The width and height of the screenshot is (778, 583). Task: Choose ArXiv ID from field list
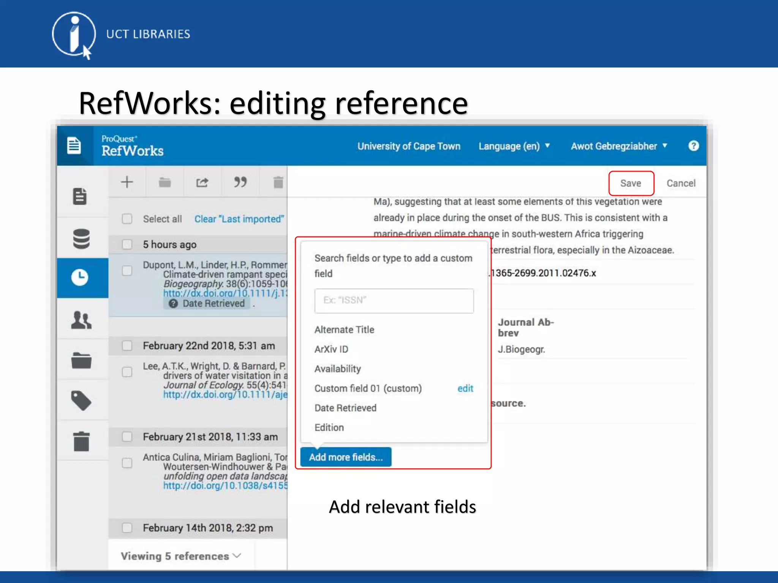pyautogui.click(x=331, y=349)
